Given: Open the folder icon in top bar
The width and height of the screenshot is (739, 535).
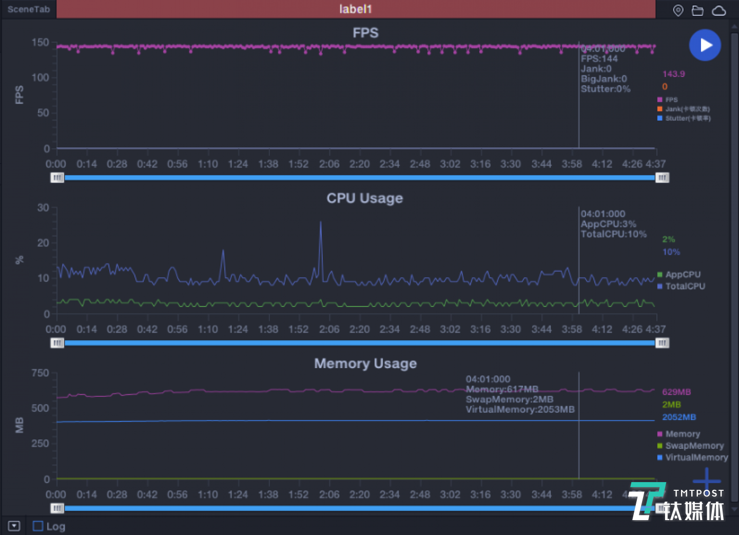Looking at the screenshot, I should click(697, 10).
